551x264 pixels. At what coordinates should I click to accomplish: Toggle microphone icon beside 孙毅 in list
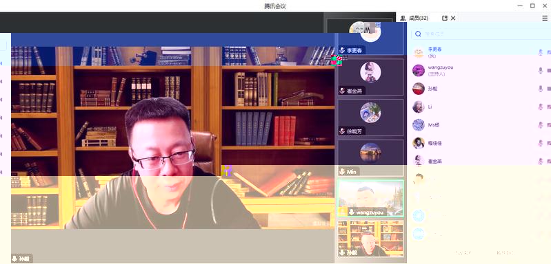point(541,89)
